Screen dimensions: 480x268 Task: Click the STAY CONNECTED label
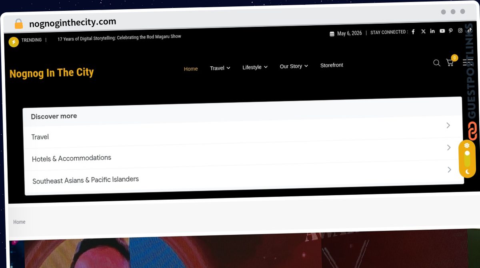pos(389,32)
